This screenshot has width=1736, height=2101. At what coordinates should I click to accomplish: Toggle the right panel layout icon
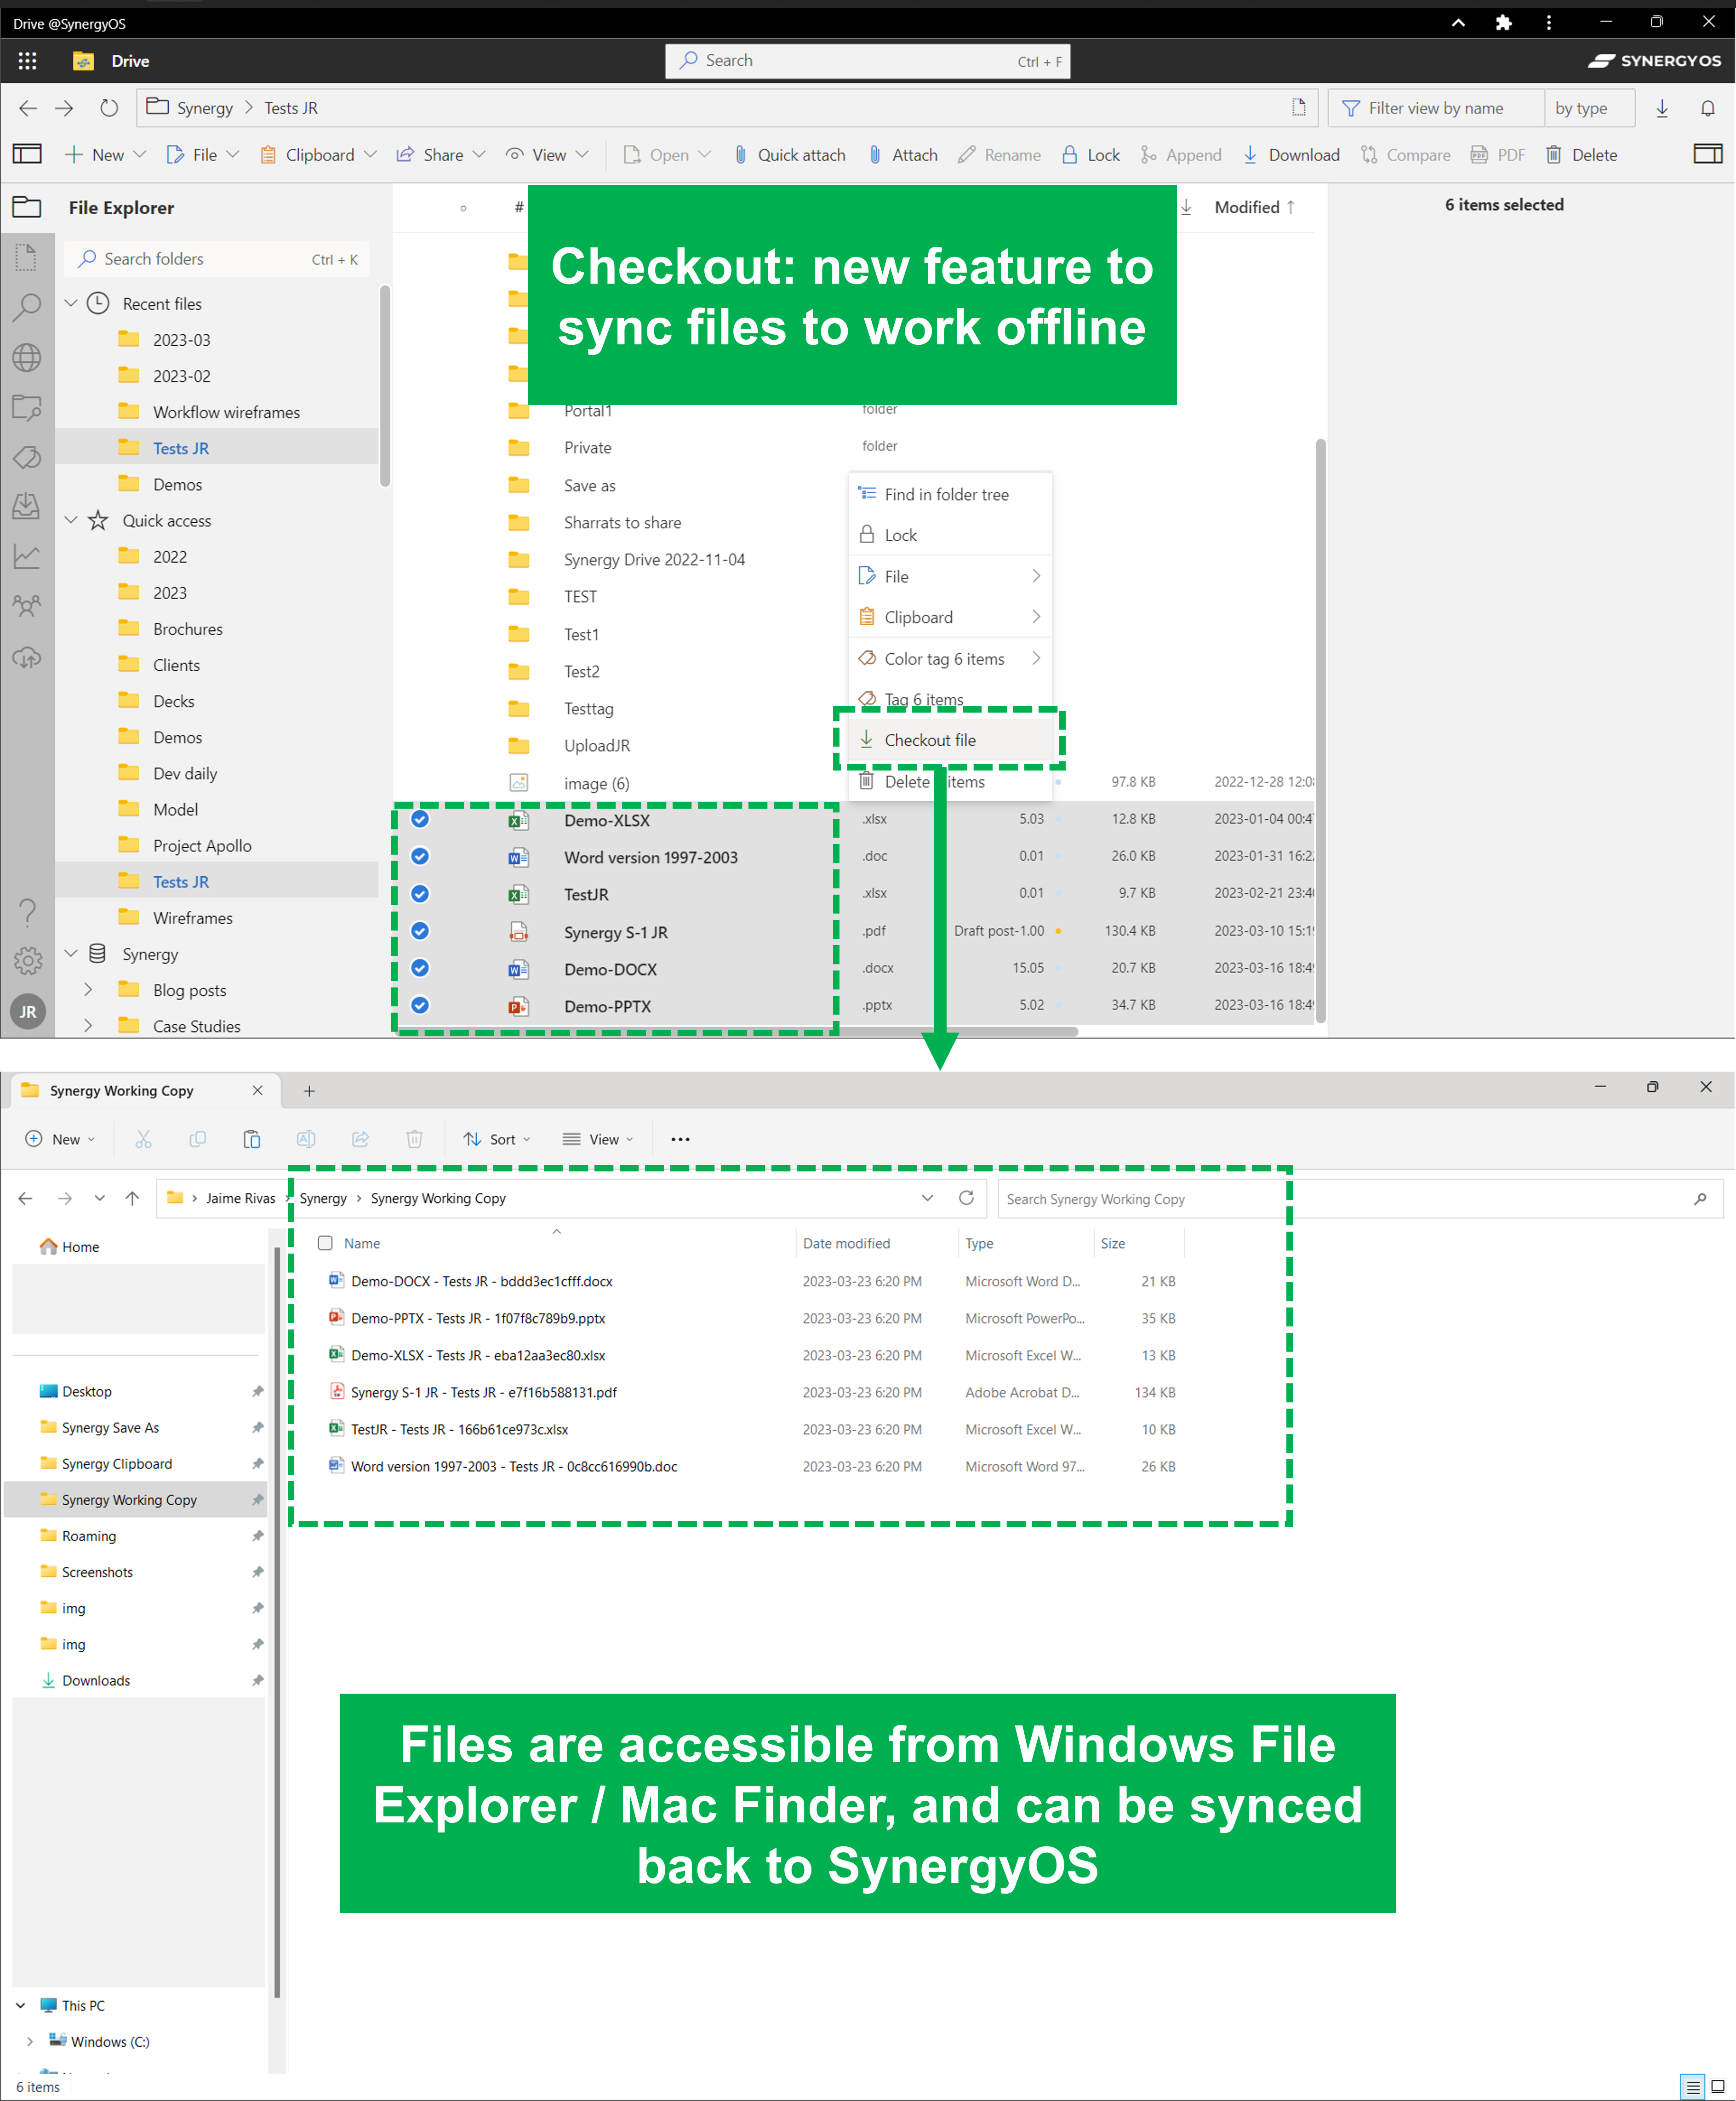1708,154
